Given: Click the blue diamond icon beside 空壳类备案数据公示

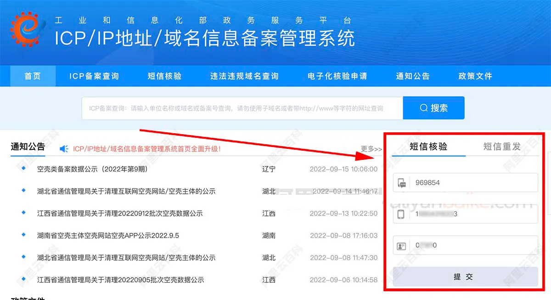Looking at the screenshot, I should click(x=22, y=169).
